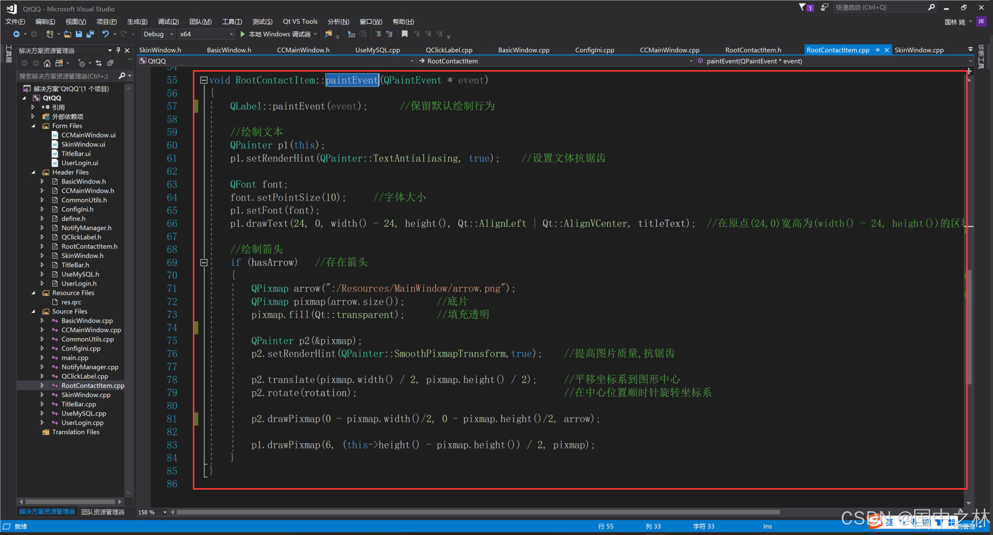Open the 工具箱 side tab
Screen dimensions: 993x535
pyautogui.click(x=8, y=54)
